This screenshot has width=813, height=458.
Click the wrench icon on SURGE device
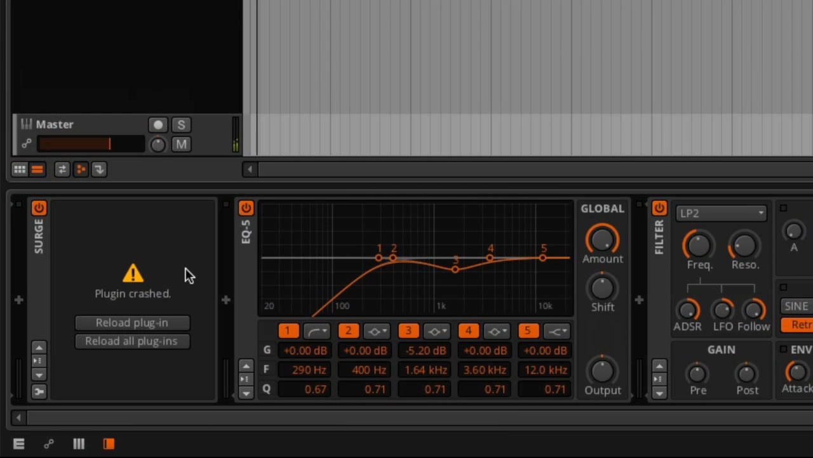click(x=39, y=392)
